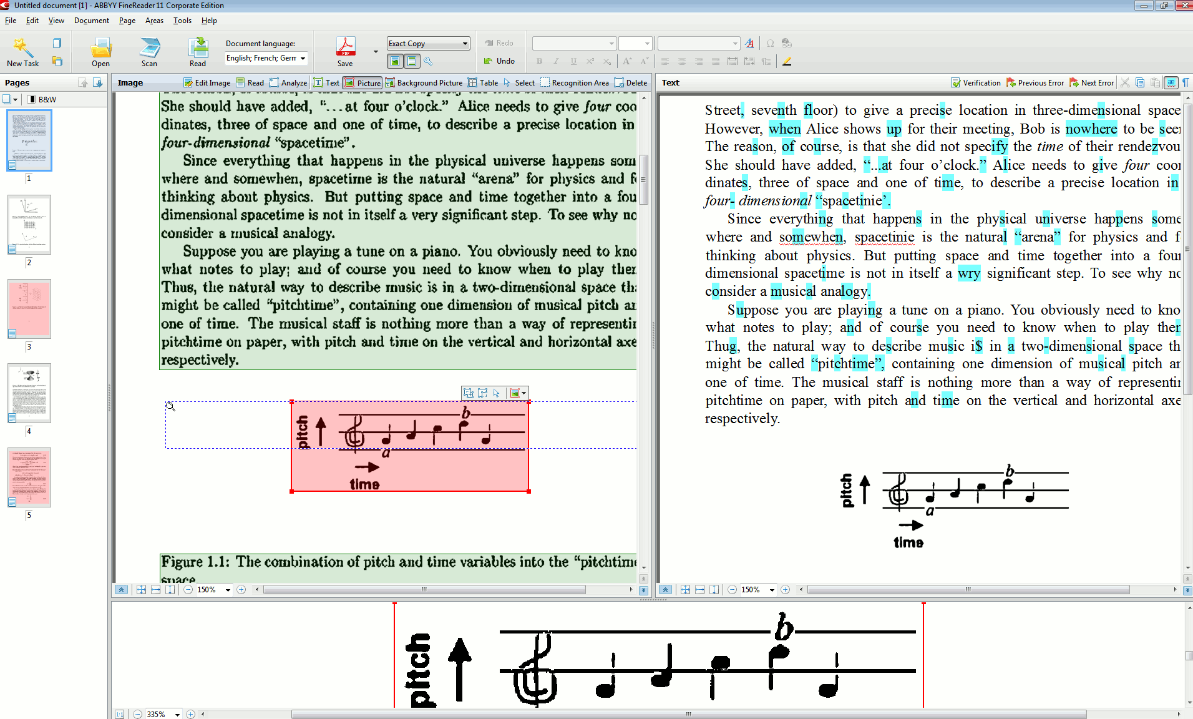Image resolution: width=1193 pixels, height=719 pixels.
Task: Open the New Task wizard
Action: click(x=22, y=52)
